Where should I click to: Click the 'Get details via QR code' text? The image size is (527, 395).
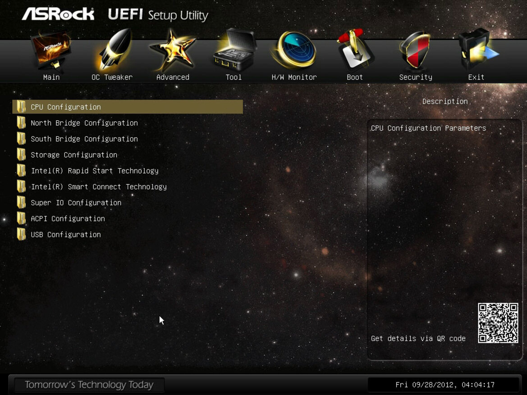(418, 339)
